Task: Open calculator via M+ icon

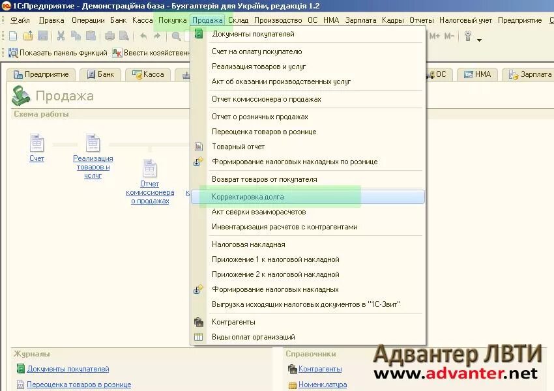Action: click(x=435, y=37)
